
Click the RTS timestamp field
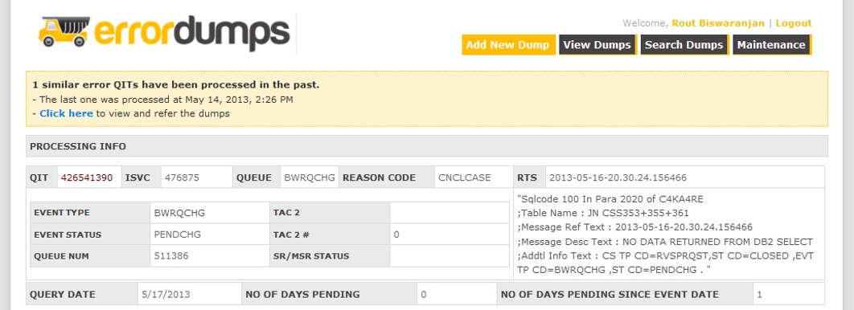684,177
